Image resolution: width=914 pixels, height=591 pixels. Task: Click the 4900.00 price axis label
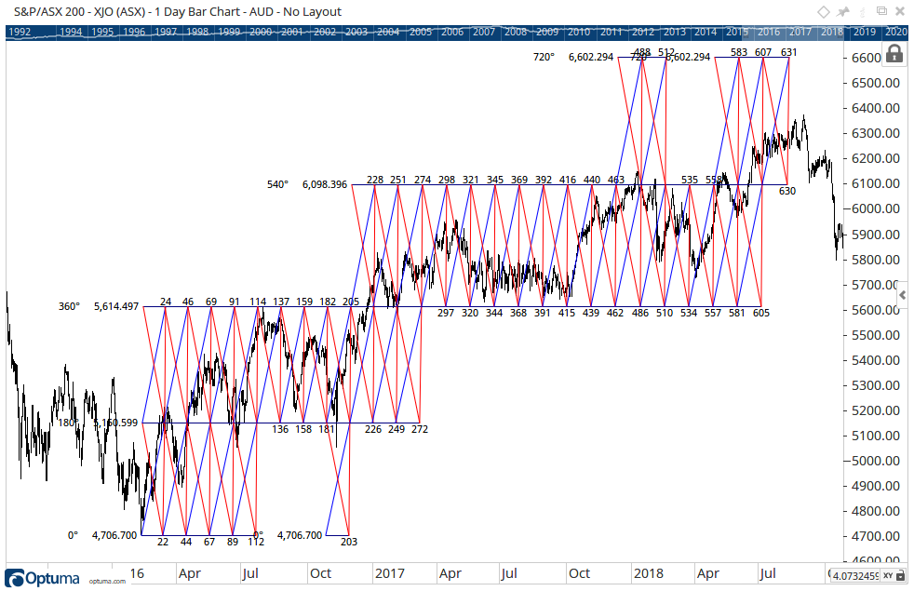(876, 486)
